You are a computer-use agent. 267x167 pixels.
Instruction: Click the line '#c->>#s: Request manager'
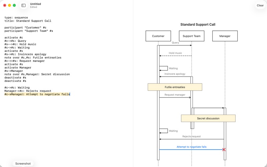coord(24,61)
